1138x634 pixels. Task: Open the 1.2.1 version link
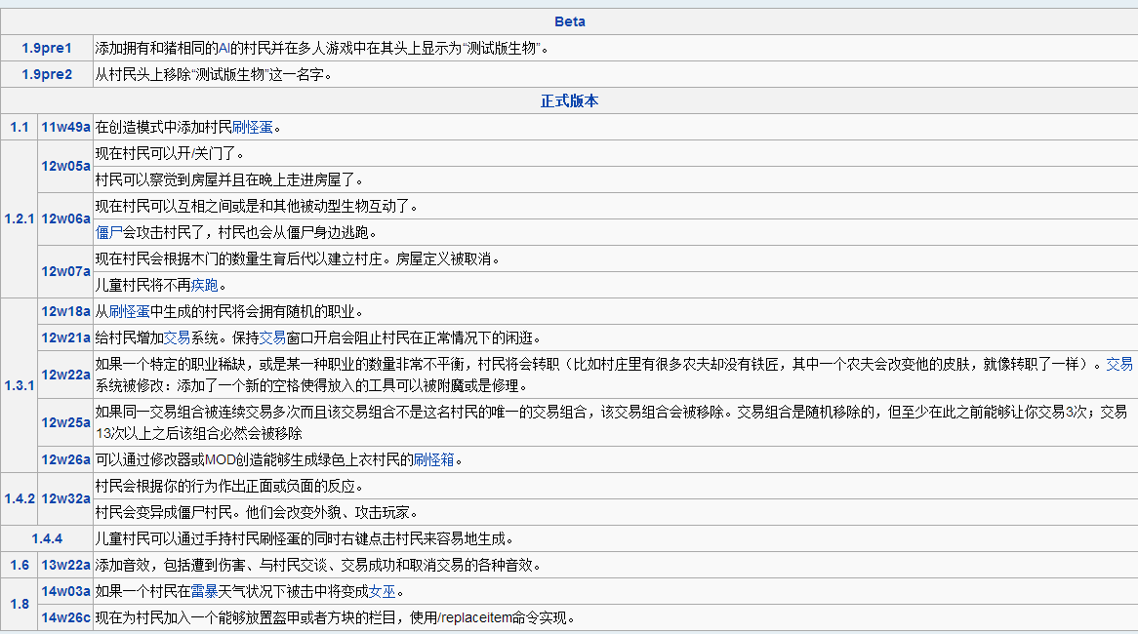(19, 218)
